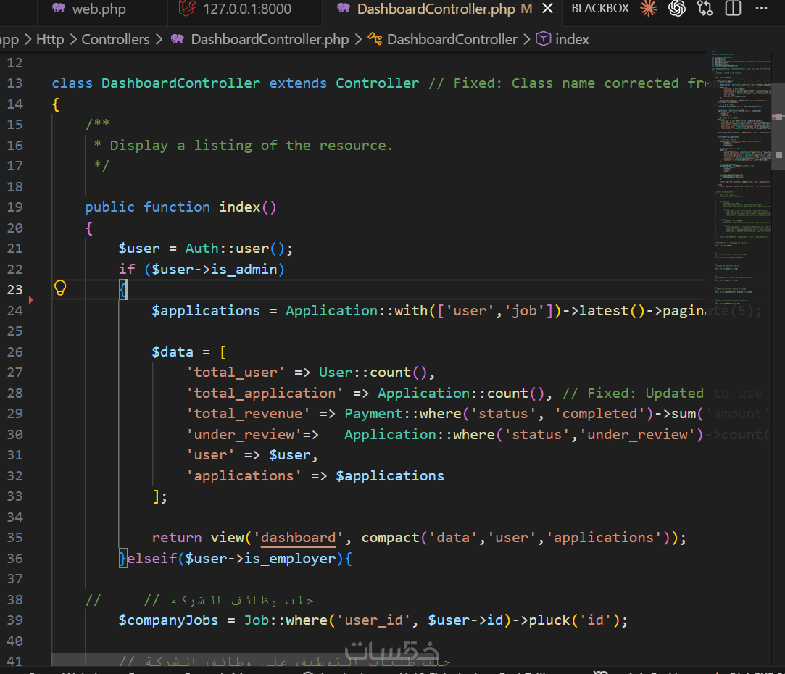The width and height of the screenshot is (785, 674).
Task: Click 'compact' on line 35
Action: (391, 538)
